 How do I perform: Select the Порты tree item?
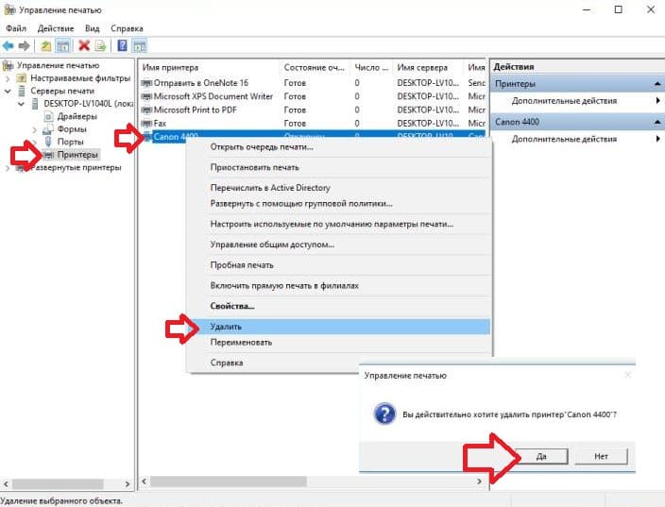pos(71,142)
